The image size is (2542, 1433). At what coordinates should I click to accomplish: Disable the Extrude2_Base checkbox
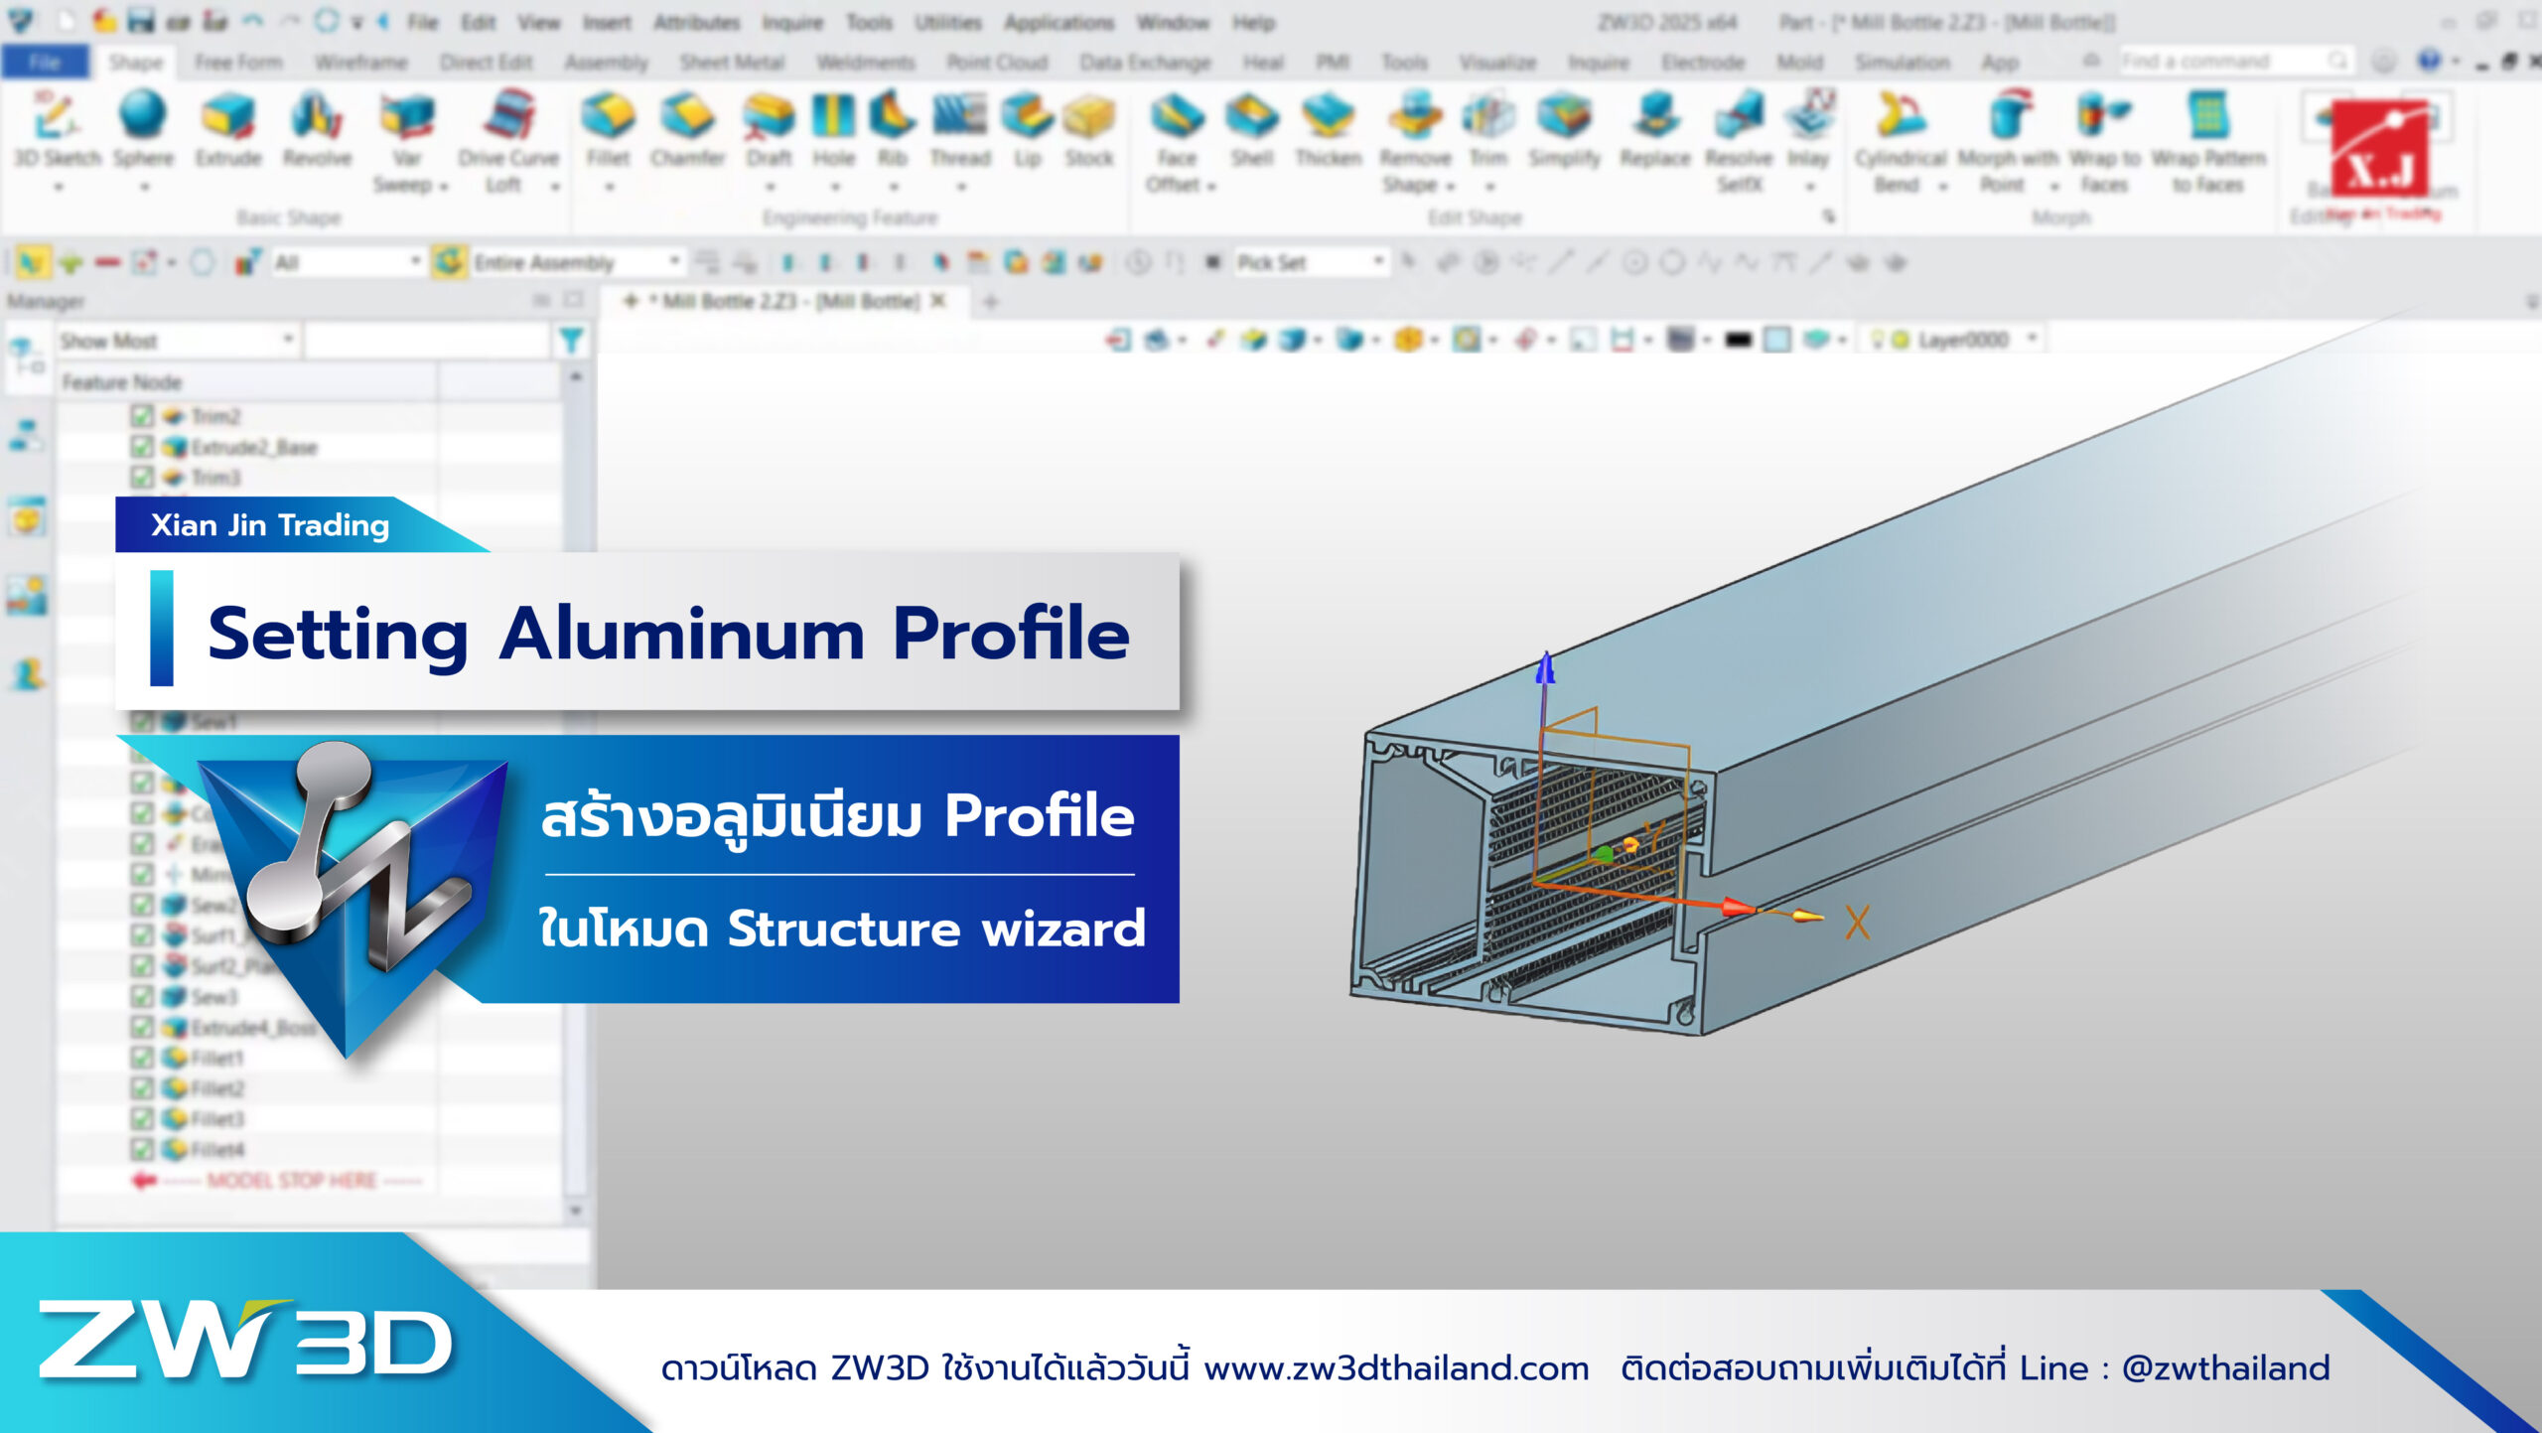click(142, 447)
